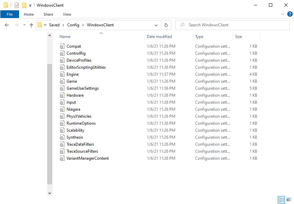Select the TraceDataFilters file icon
Image resolution: width=294 pixels, height=204 pixels.
click(x=62, y=144)
